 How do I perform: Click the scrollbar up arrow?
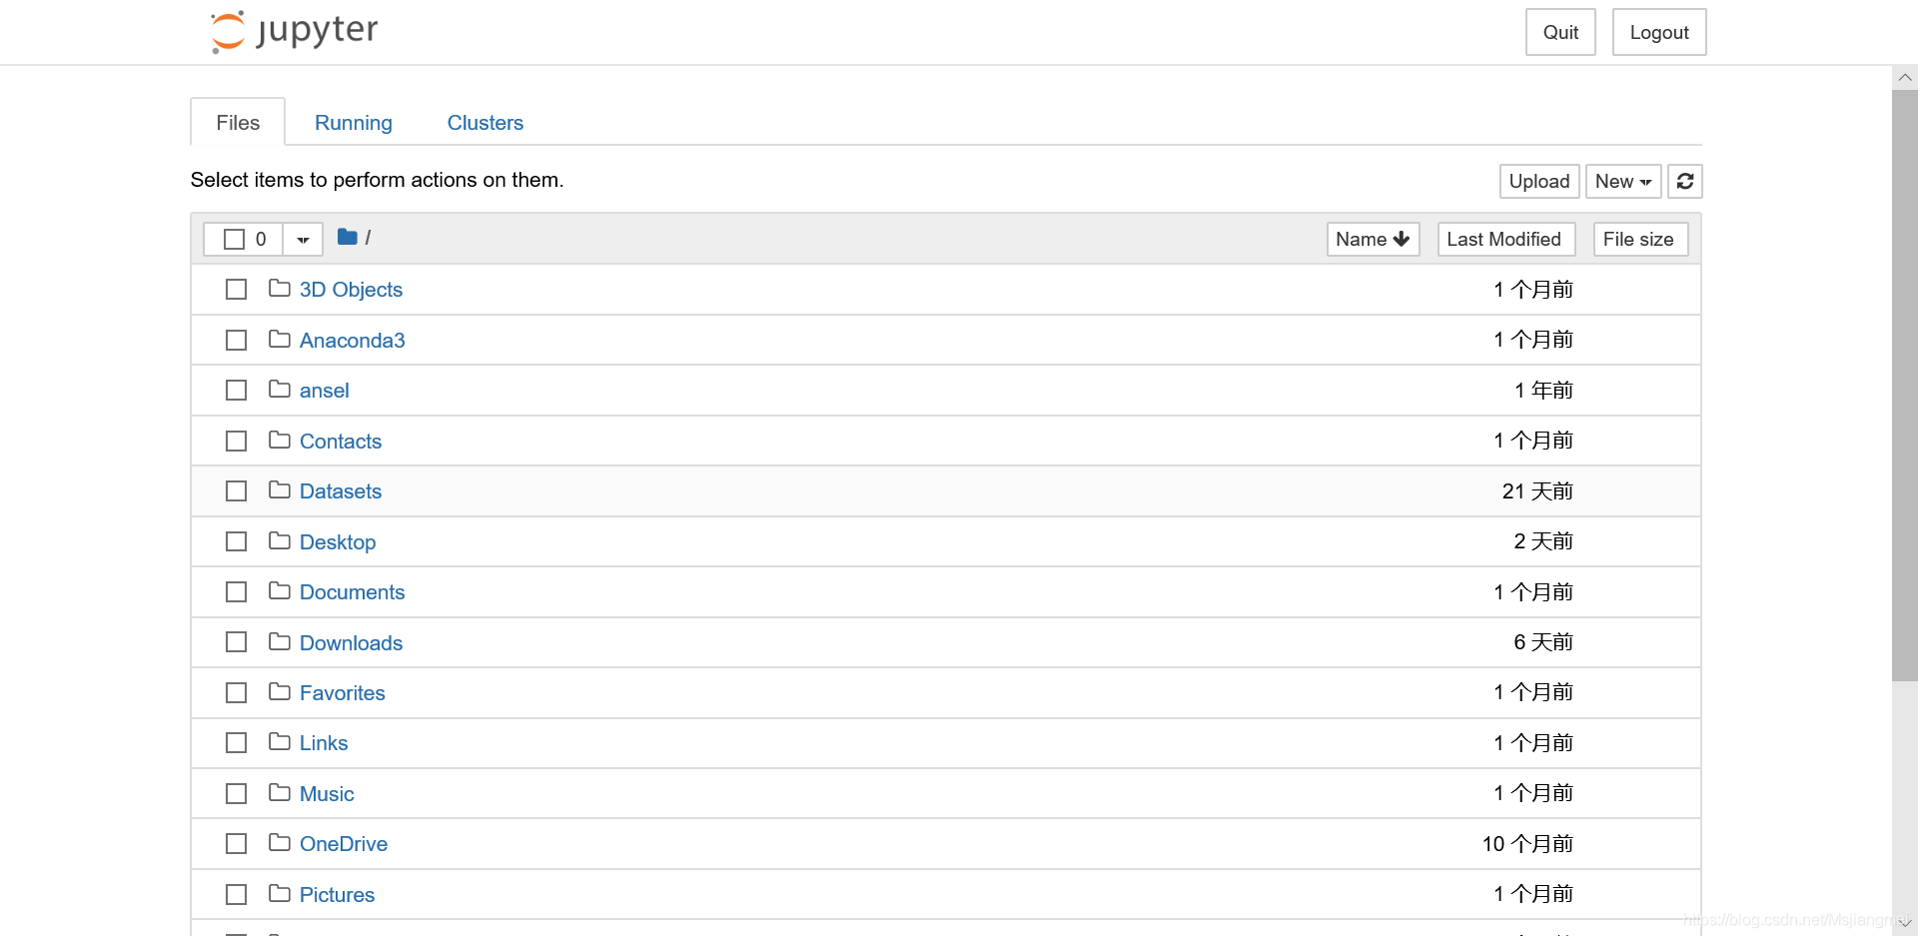coord(1904,77)
